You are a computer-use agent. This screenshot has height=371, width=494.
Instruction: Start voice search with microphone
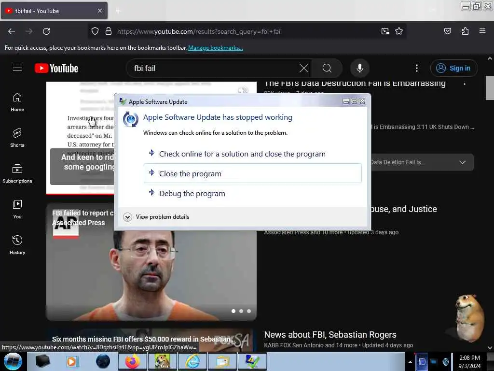point(359,68)
